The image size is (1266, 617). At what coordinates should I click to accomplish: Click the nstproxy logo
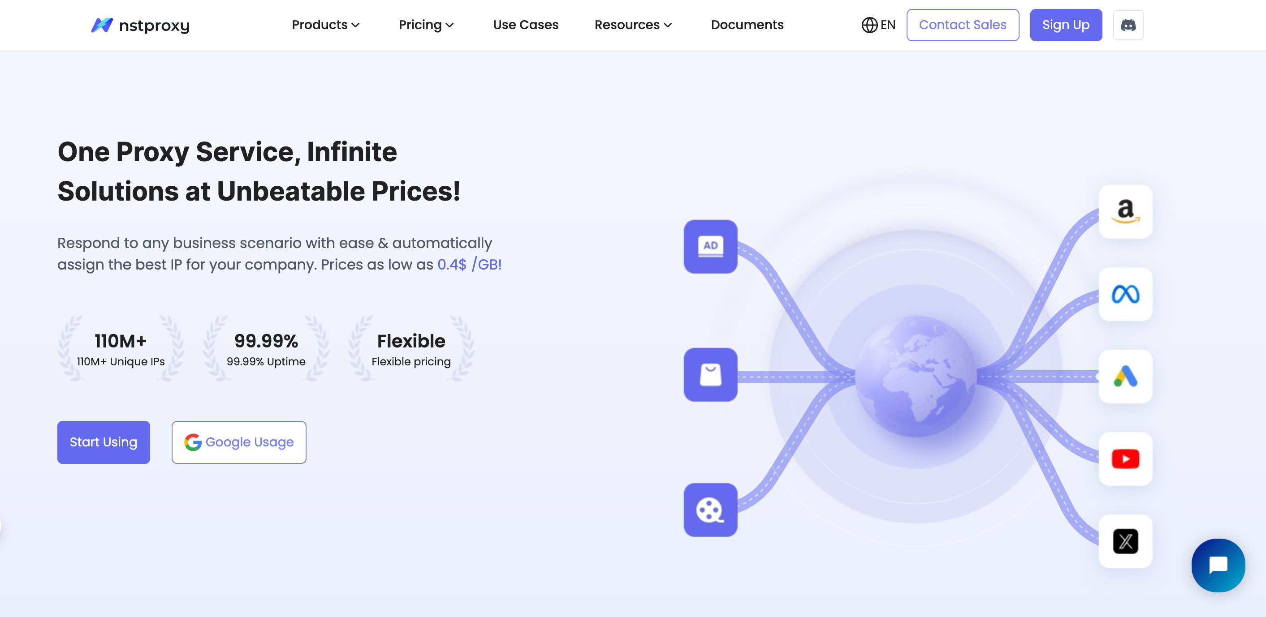point(140,25)
